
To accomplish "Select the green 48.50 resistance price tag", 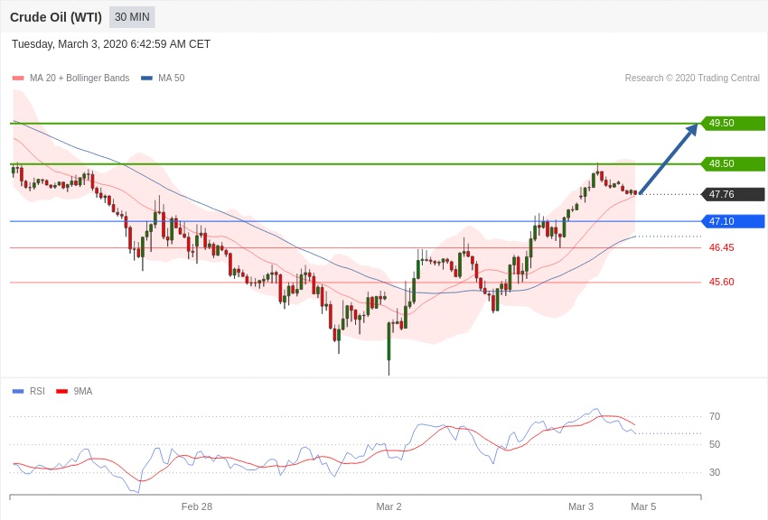I will [x=733, y=163].
